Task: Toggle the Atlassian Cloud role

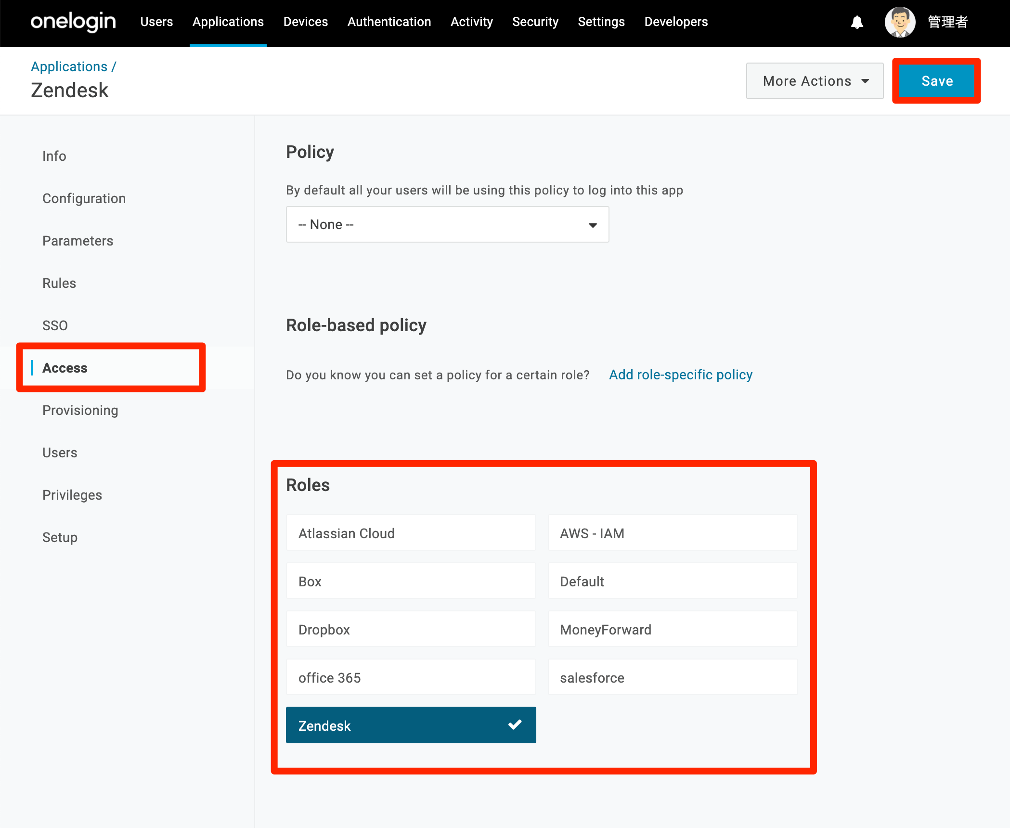Action: click(x=411, y=532)
